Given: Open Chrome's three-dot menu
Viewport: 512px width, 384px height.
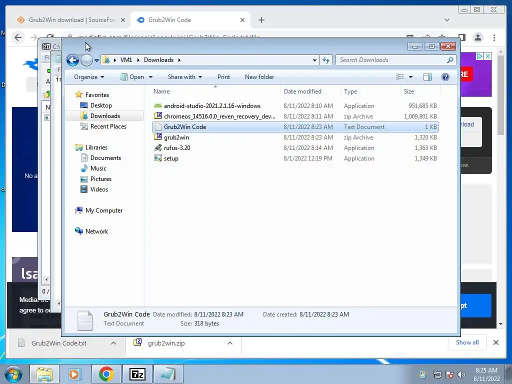Looking at the screenshot, I should pos(494,37).
